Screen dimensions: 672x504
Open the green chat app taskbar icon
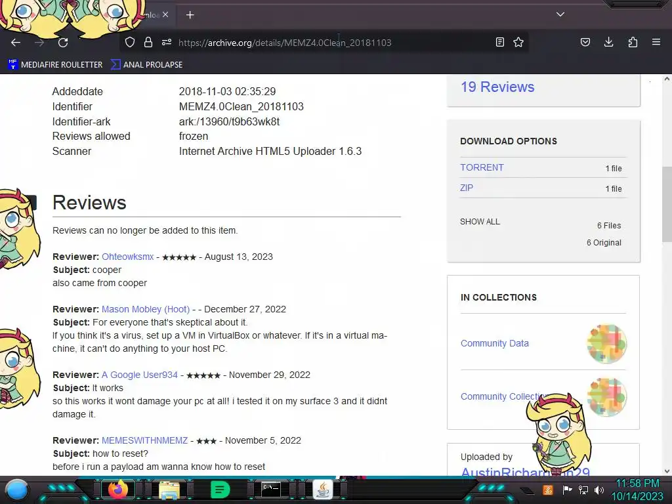click(x=220, y=490)
